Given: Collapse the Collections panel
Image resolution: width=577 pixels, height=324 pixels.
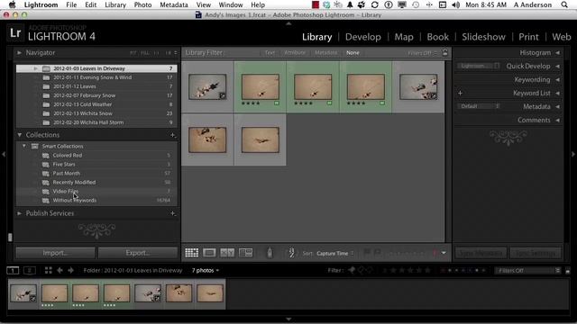Looking at the screenshot, I should coord(19,135).
